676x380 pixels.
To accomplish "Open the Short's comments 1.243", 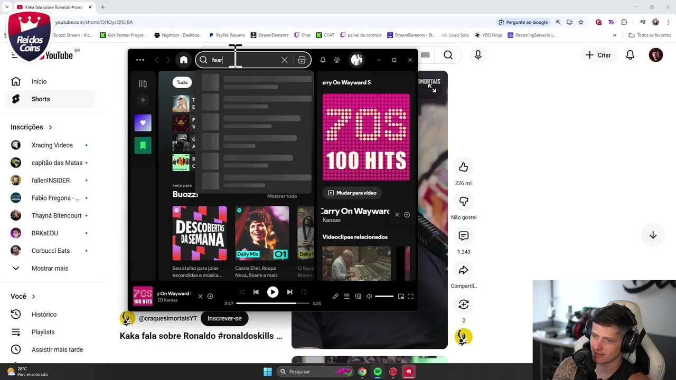I will click(463, 236).
